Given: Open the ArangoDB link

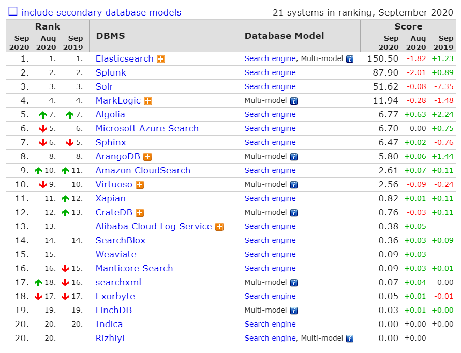Looking at the screenshot, I should (x=118, y=156).
